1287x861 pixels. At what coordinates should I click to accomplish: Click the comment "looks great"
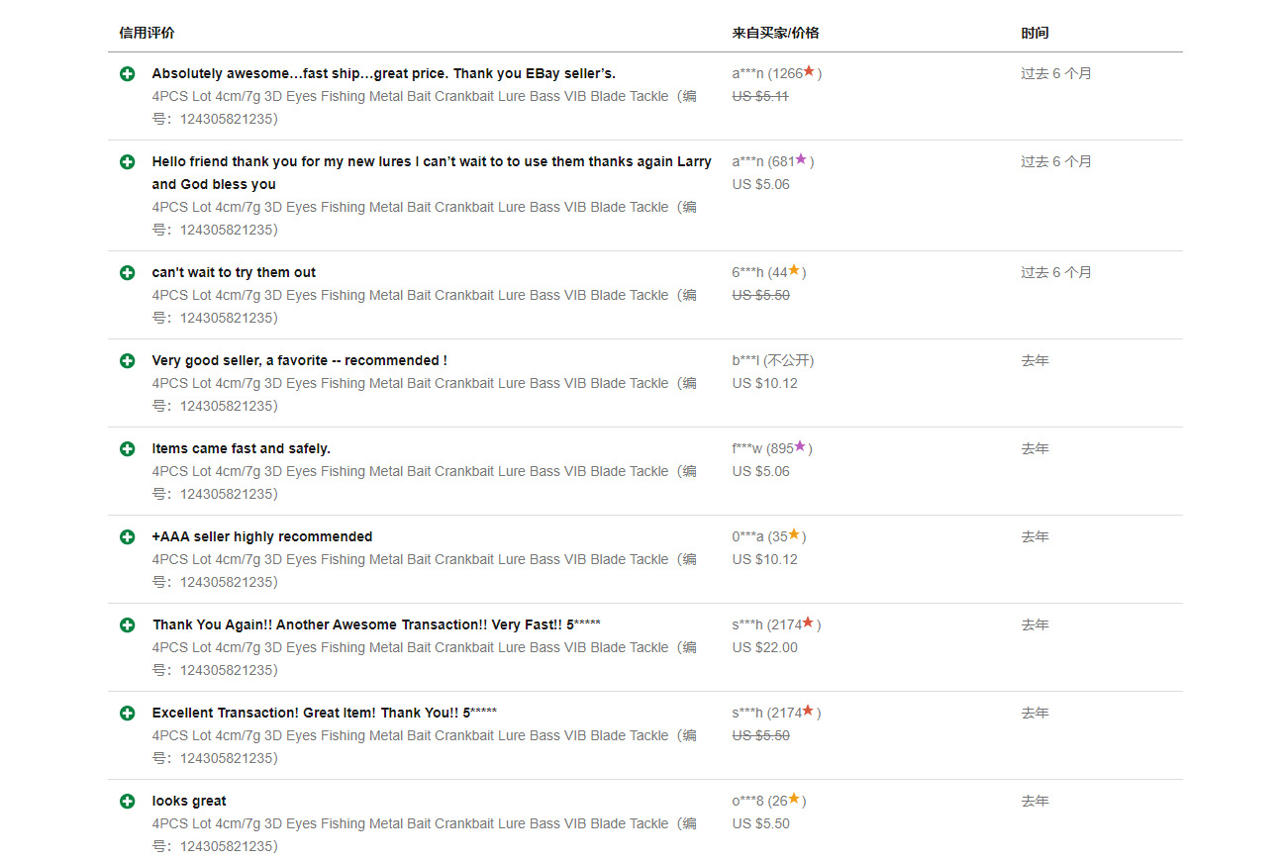(x=189, y=801)
